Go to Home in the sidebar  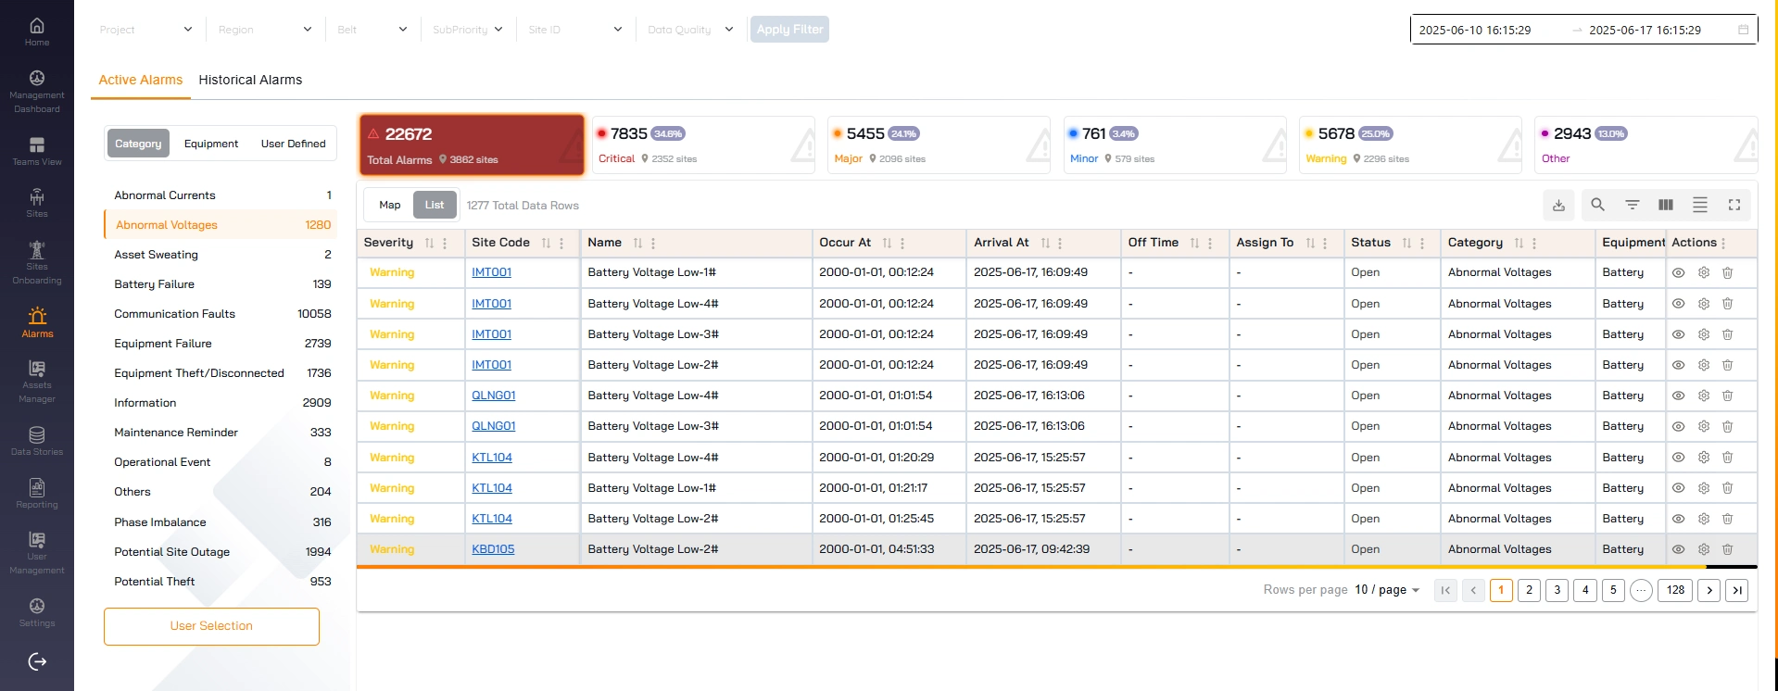(37, 31)
